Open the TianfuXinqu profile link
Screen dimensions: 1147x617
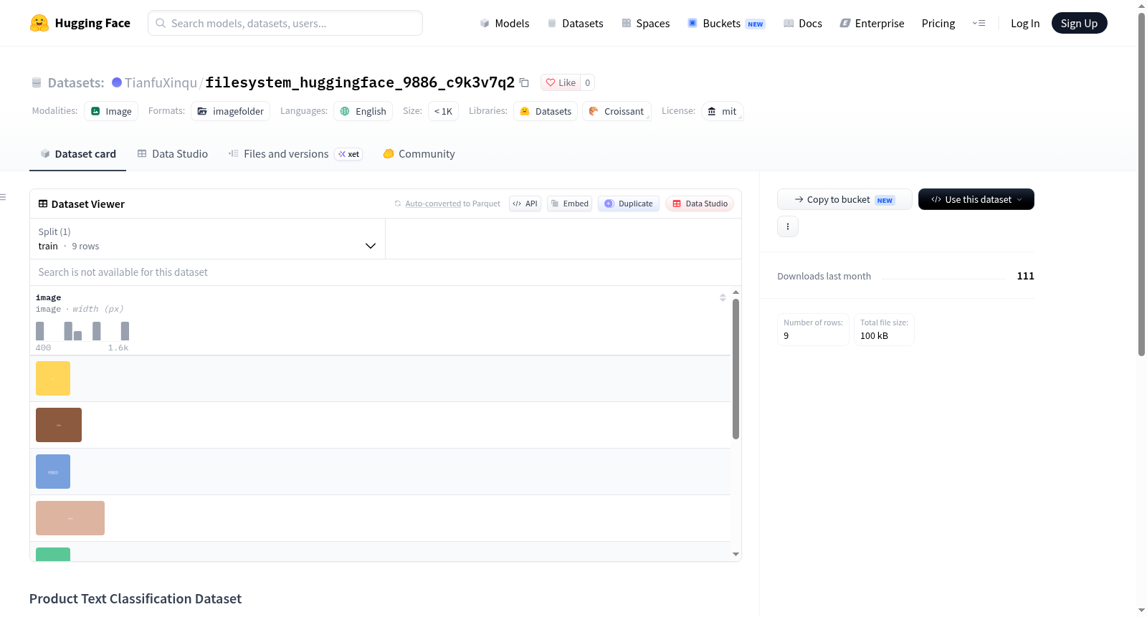click(161, 82)
